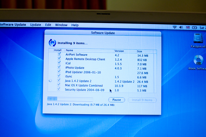Open the Window menu
The width and height of the screenshot is (206, 137).
[61, 25]
